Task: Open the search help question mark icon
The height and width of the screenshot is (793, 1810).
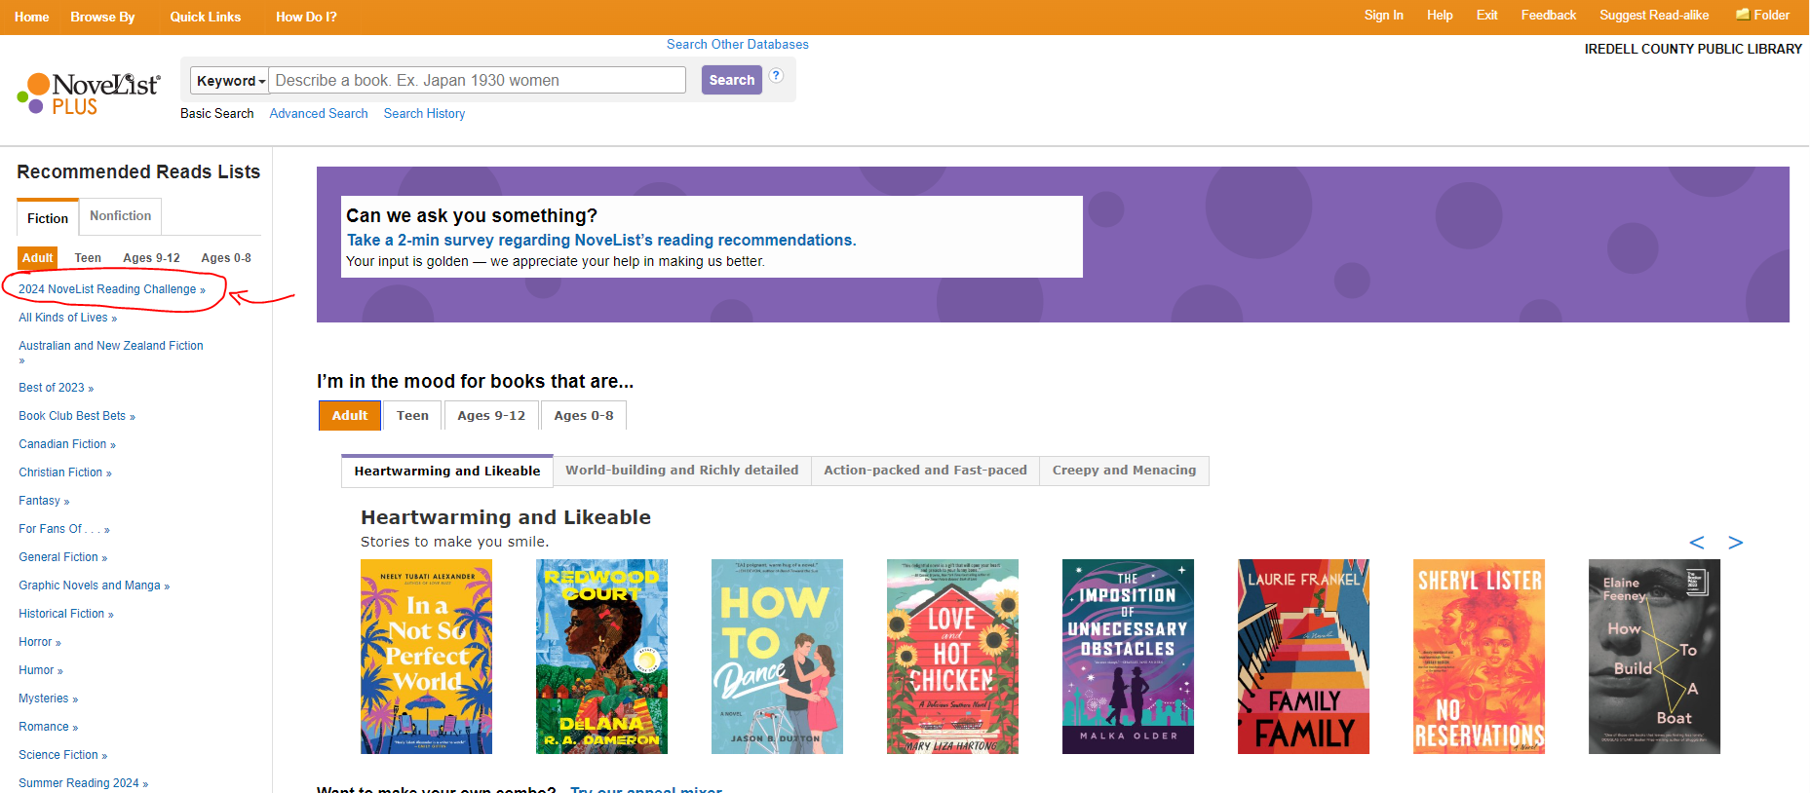Action: (776, 76)
